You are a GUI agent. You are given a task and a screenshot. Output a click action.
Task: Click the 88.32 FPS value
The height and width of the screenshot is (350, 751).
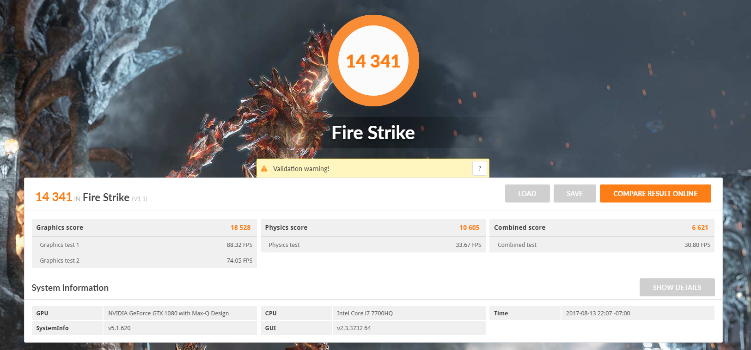pos(239,245)
